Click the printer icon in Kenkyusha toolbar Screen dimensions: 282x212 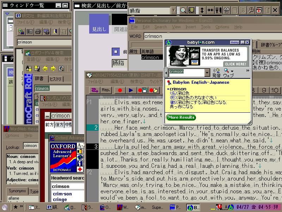click(x=38, y=32)
